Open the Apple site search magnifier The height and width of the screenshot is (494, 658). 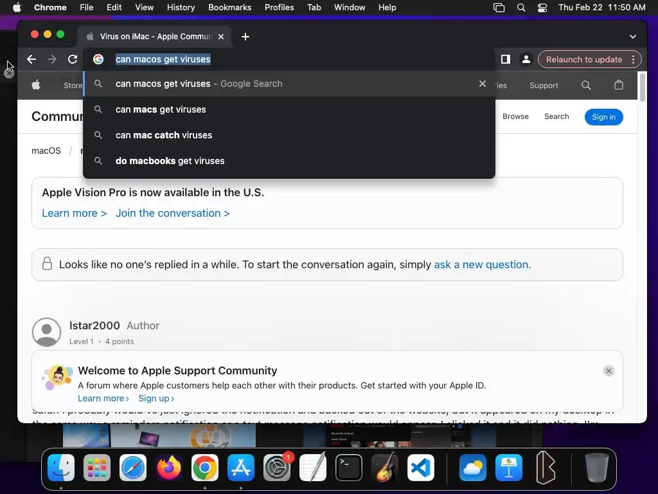[x=586, y=86]
